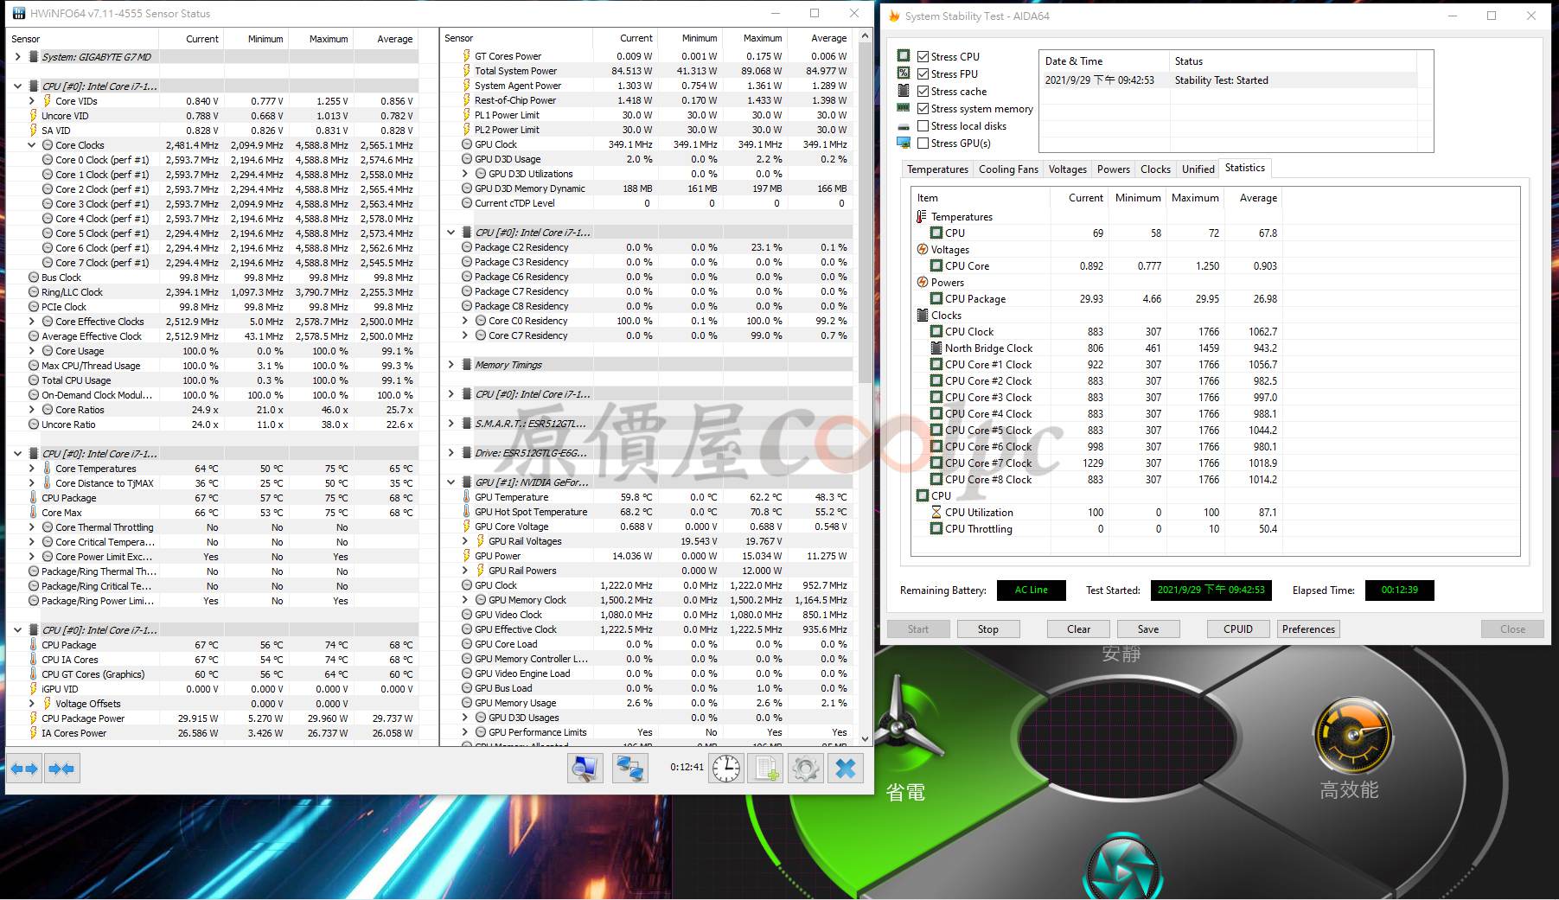The width and height of the screenshot is (1559, 900).
Task: Open the network remote monitors icon
Action: (629, 768)
